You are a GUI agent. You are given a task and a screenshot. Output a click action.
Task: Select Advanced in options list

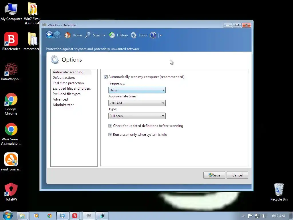point(60,99)
